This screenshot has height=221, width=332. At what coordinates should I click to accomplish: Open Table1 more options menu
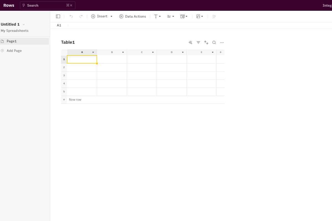coord(222,43)
